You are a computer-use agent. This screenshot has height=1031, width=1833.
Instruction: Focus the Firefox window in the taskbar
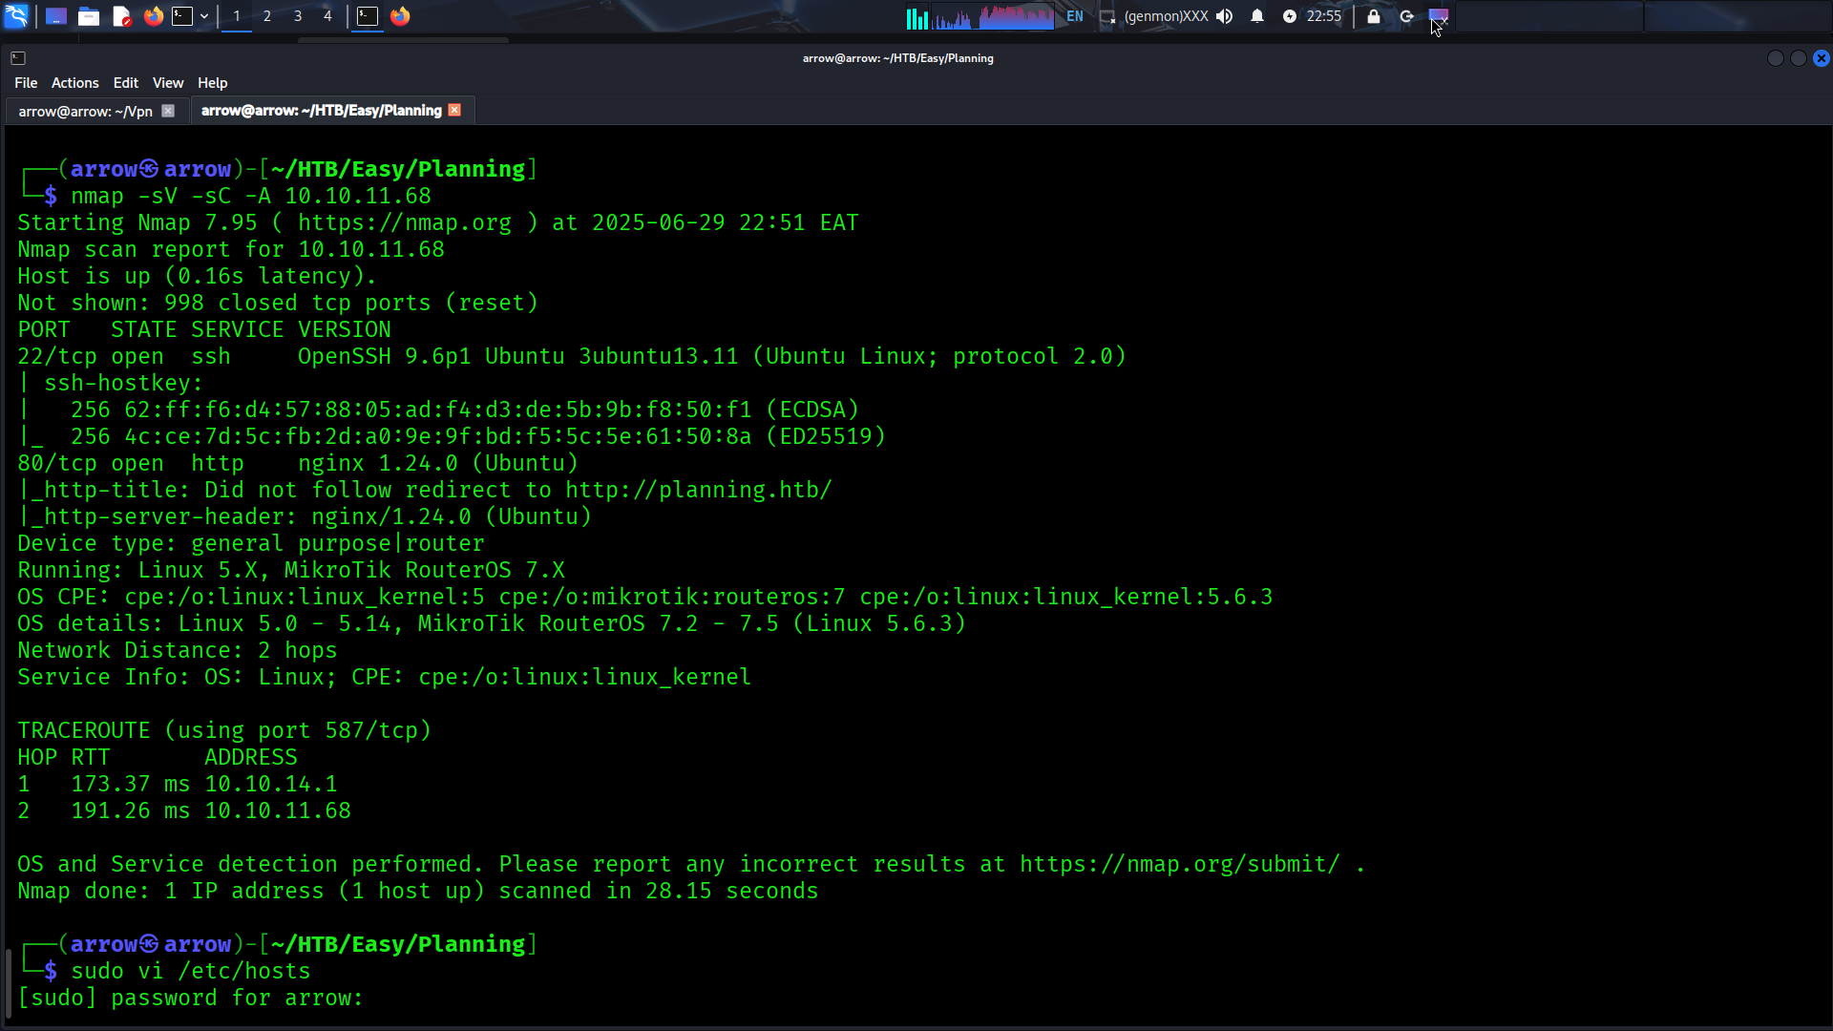[400, 16]
